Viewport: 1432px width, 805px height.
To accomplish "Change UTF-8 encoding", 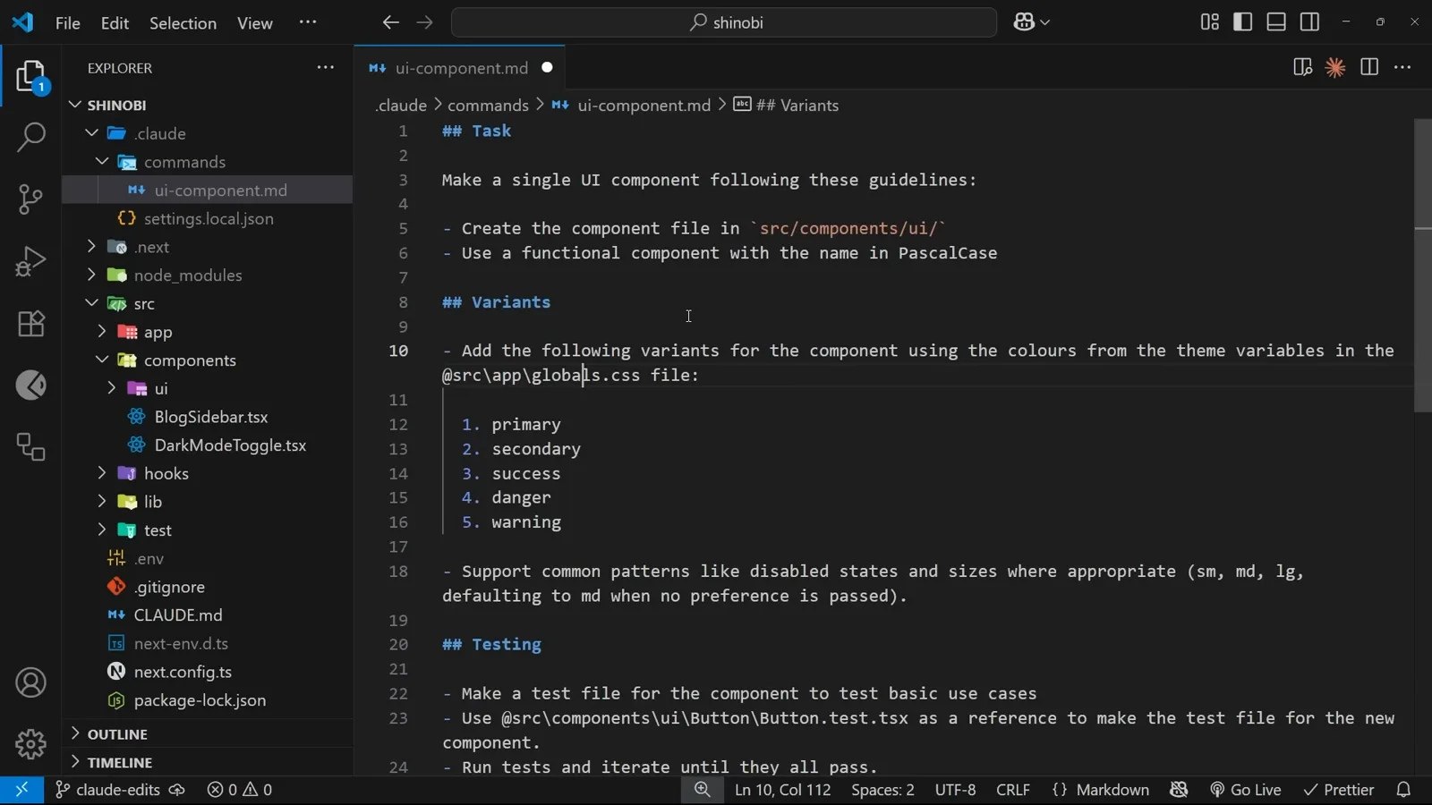I will coord(955,790).
